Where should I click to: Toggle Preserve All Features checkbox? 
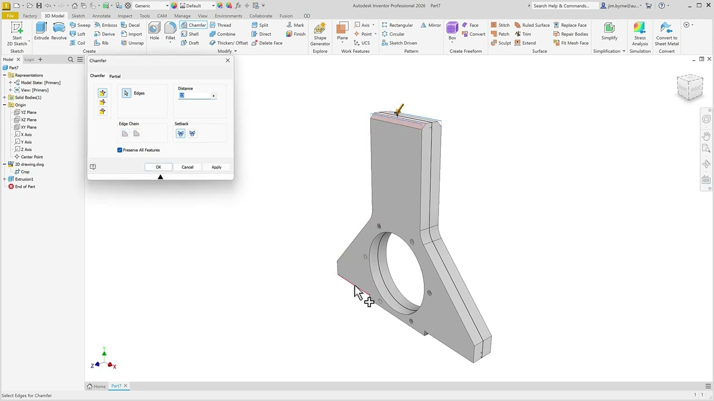point(119,150)
